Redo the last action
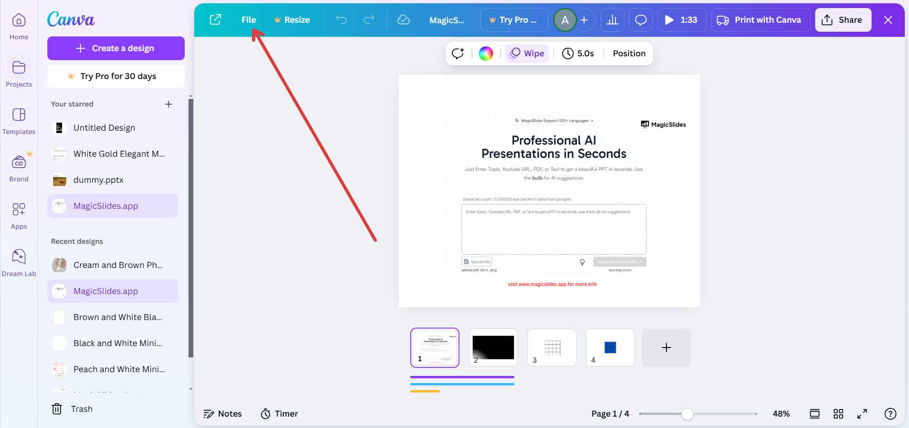Screen dimensions: 909x428 click(369, 20)
